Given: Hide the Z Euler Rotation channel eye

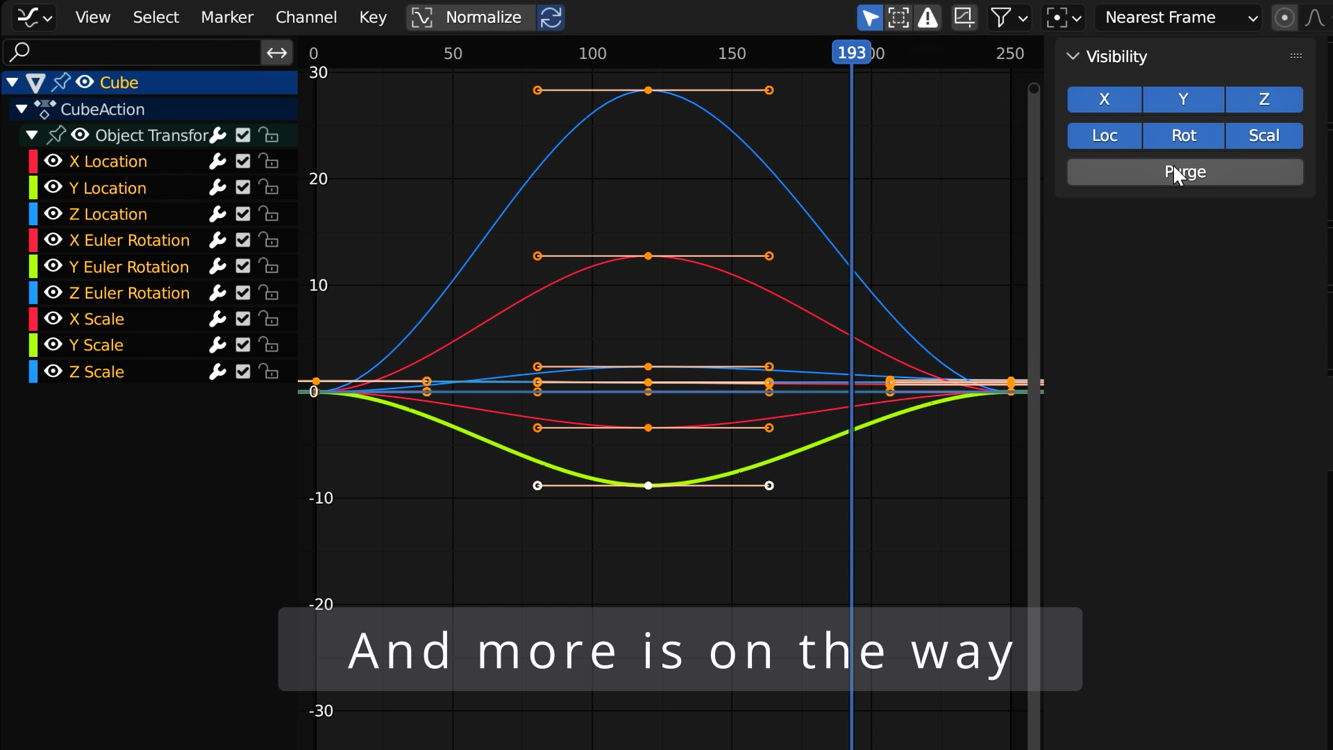Looking at the screenshot, I should [53, 292].
